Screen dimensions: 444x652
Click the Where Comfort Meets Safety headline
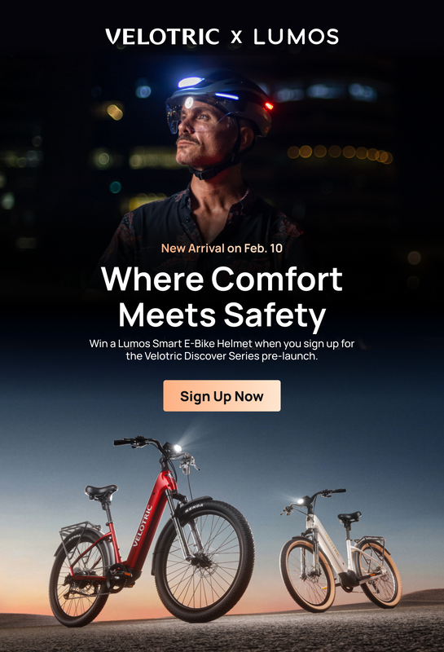point(222,297)
